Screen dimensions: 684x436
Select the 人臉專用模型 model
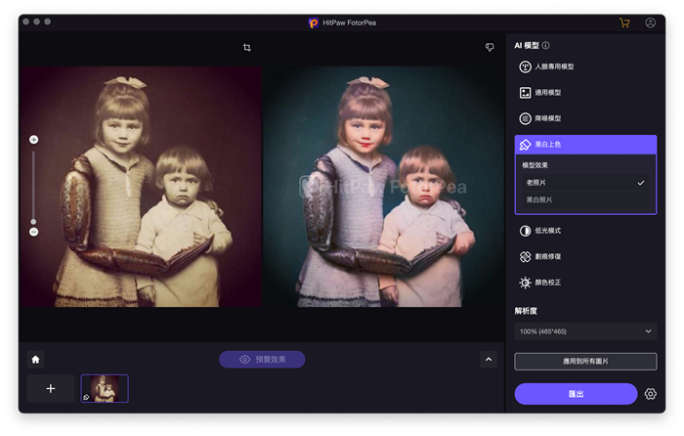(x=553, y=66)
